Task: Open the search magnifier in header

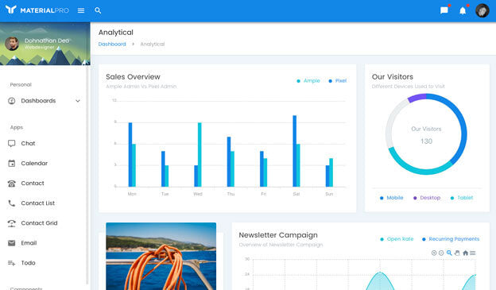Action: 98,10
